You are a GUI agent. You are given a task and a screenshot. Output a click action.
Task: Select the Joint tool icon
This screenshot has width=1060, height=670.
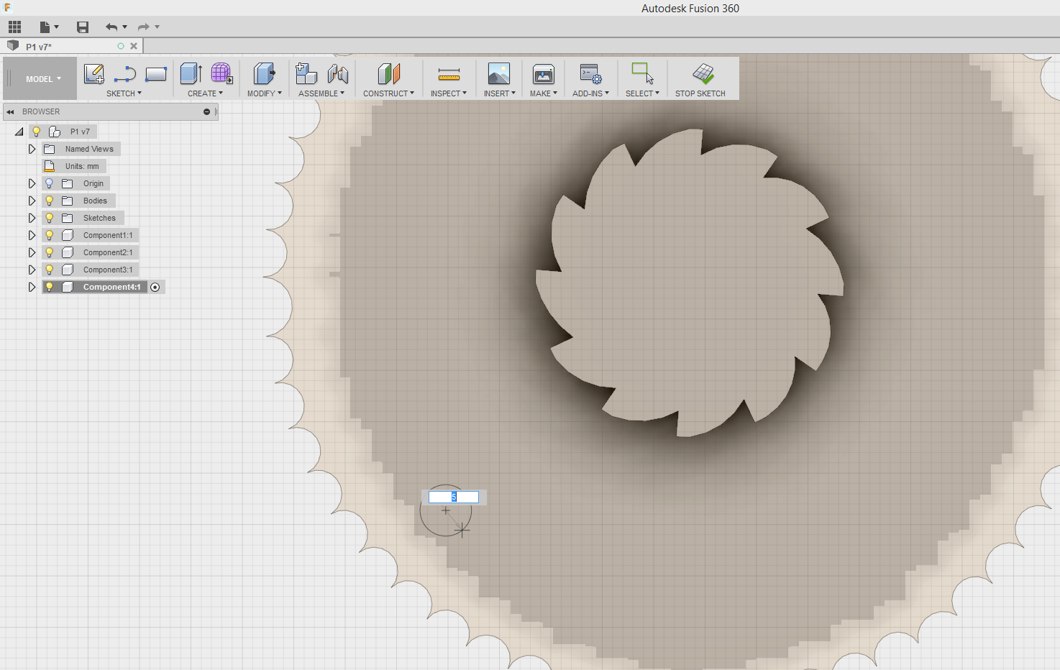(x=338, y=73)
